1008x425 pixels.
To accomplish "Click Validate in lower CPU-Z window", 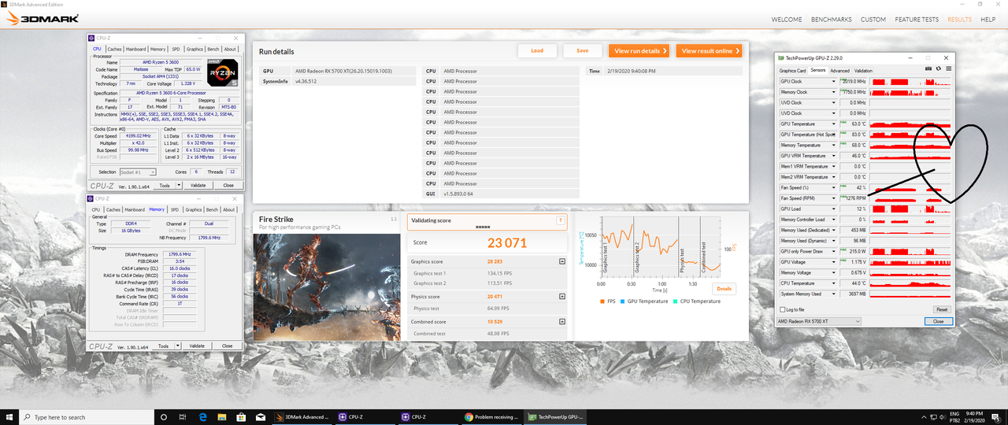I will pos(198,346).
